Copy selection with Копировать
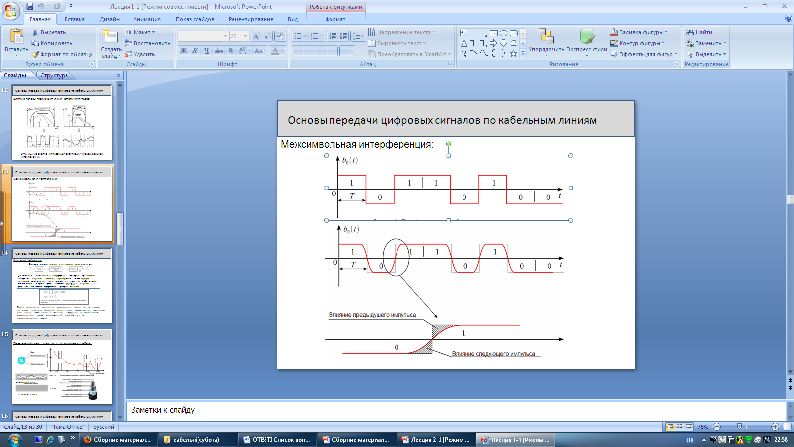The width and height of the screenshot is (794, 447). (x=52, y=43)
